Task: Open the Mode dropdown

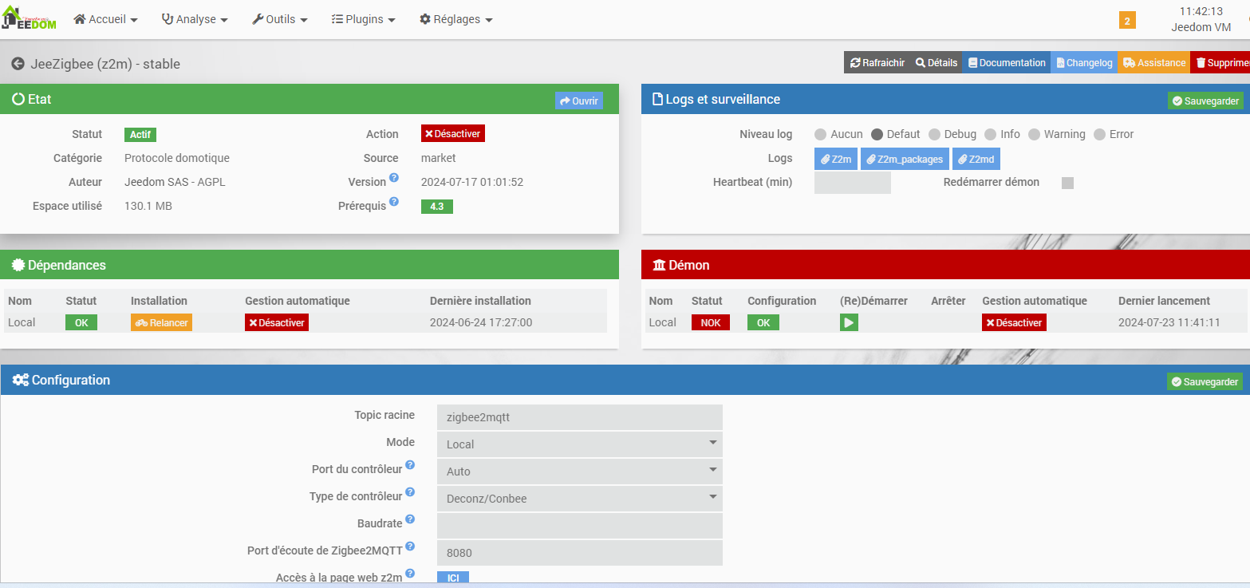Action: 580,444
